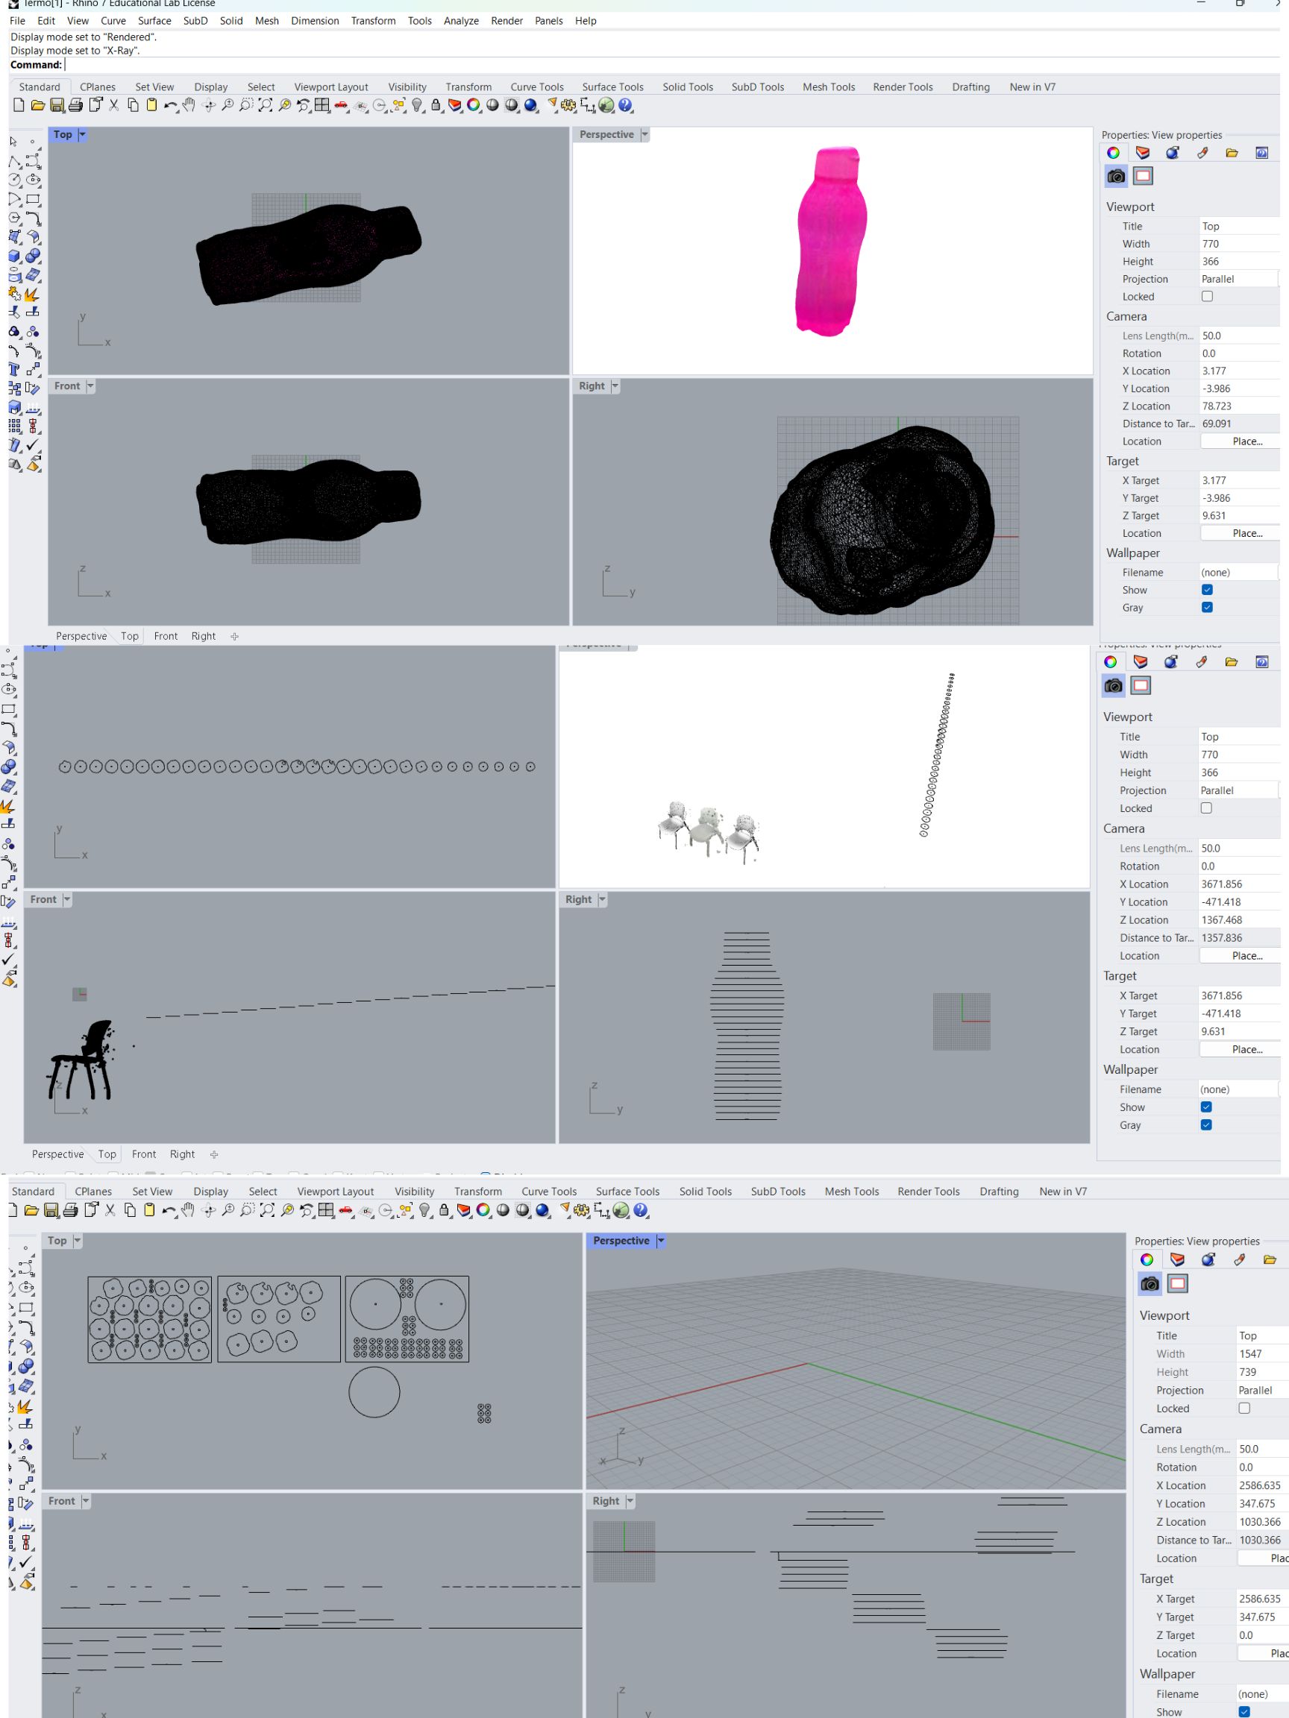Uncheck the wallpaper Show checkbox in topmost panel
Viewport: 1289px width, 1718px height.
coord(1207,591)
